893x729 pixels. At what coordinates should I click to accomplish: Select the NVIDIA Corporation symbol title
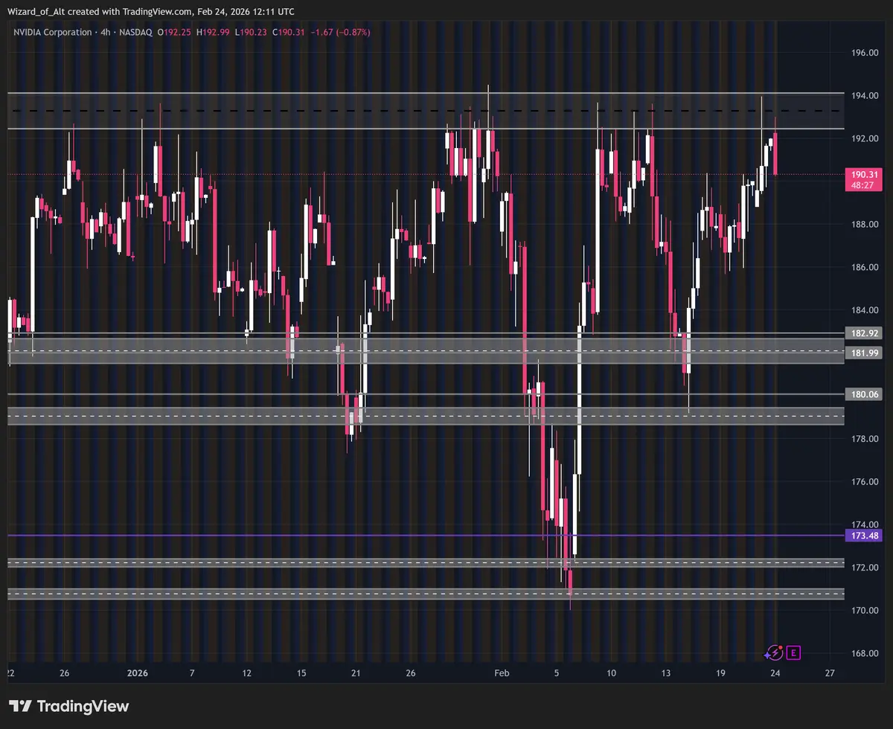(52, 32)
